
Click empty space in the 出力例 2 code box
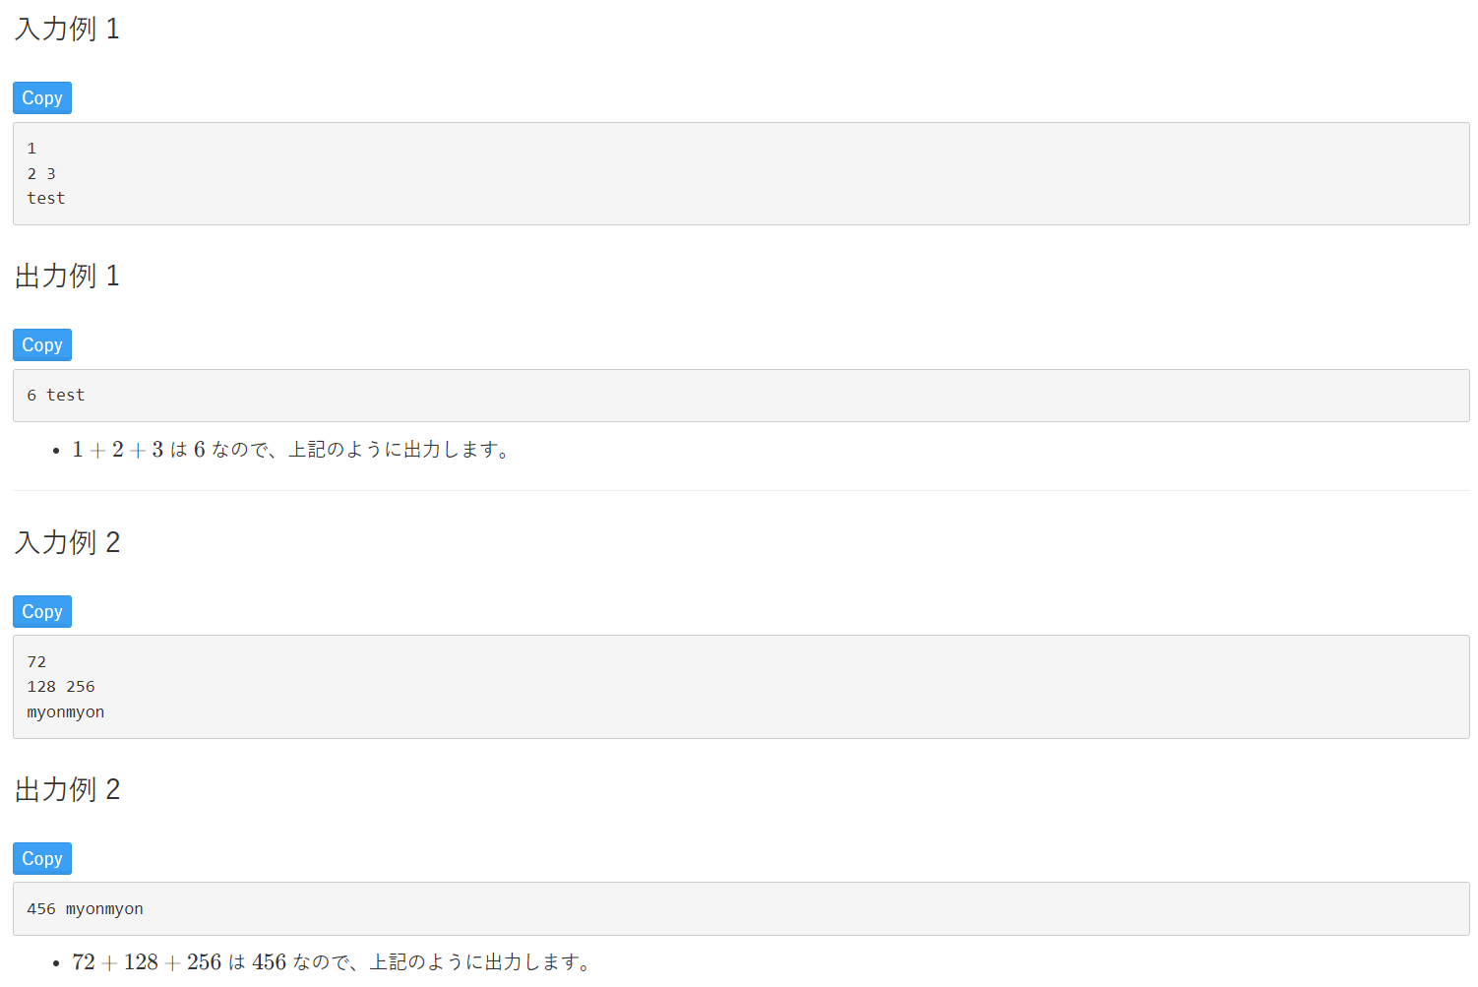tap(787, 909)
